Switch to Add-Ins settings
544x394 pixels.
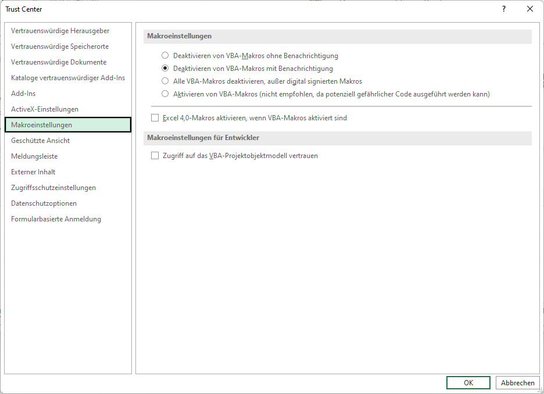[x=68, y=94]
